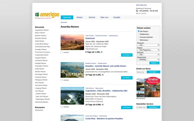The image size is (194, 121).
Task: Tick merken checkbox under Brasilien image
Action: [62, 80]
